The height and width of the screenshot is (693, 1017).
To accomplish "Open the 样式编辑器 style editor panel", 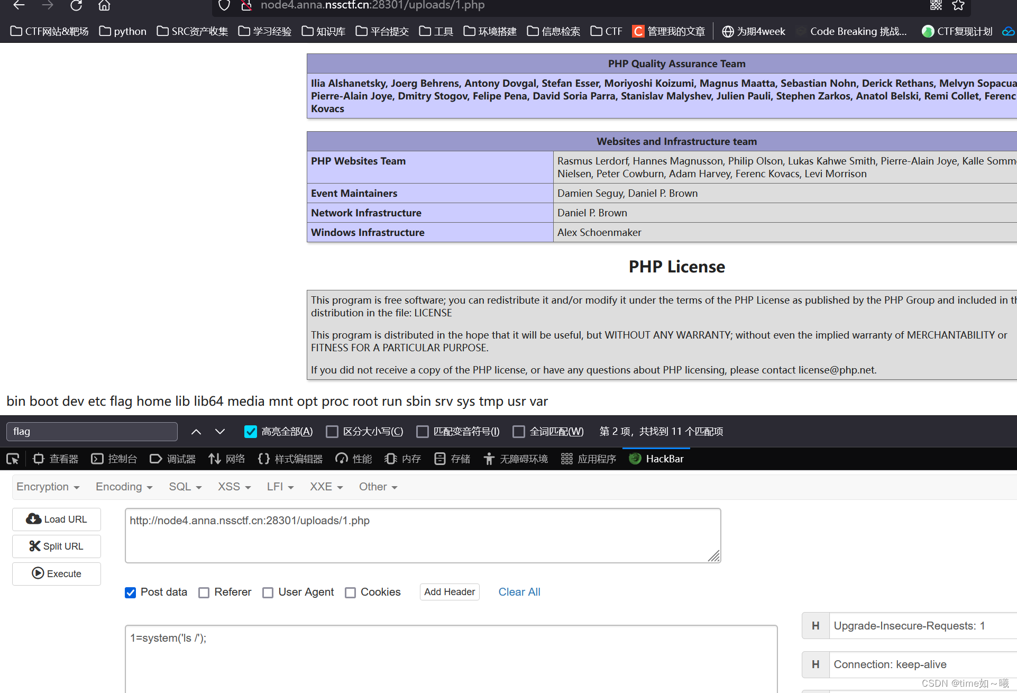I will click(290, 459).
